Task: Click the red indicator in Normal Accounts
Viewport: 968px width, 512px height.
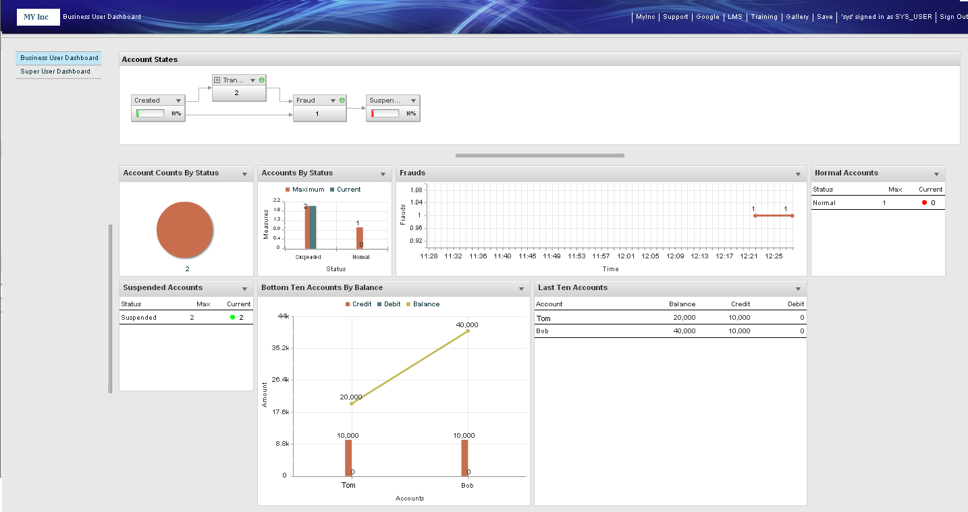Action: [924, 203]
